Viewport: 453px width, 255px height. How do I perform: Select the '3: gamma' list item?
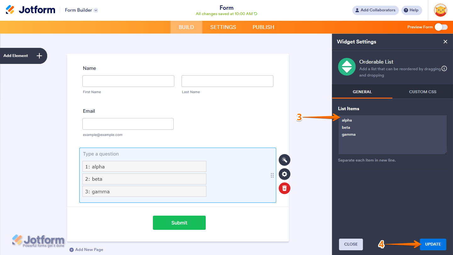144,191
